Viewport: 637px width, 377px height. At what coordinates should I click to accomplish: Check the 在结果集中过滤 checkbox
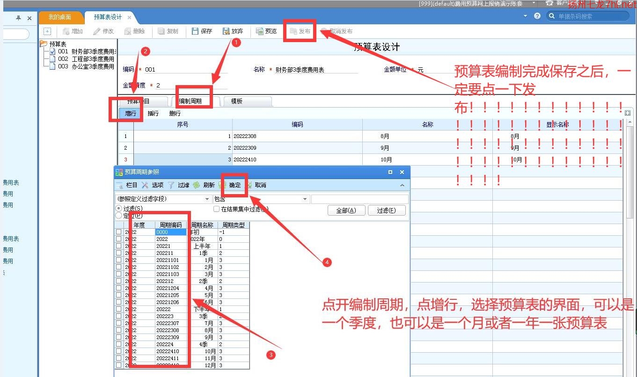216,209
